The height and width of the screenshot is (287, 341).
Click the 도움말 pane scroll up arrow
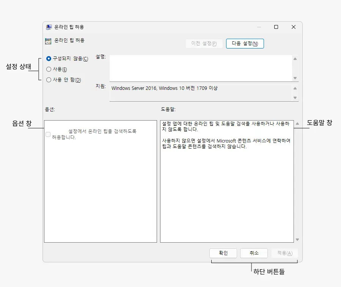[297, 124]
